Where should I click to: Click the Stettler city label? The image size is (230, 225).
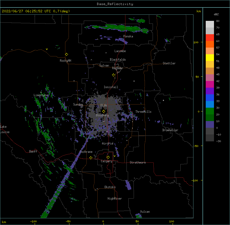[169, 63]
